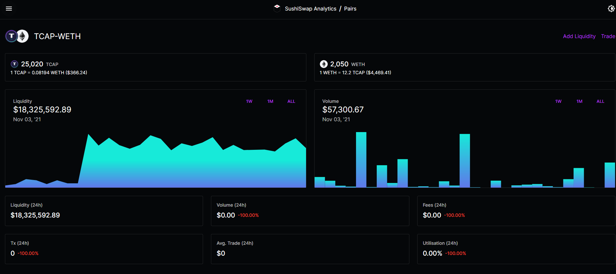Click the TCAP-WETH pair title

58,36
